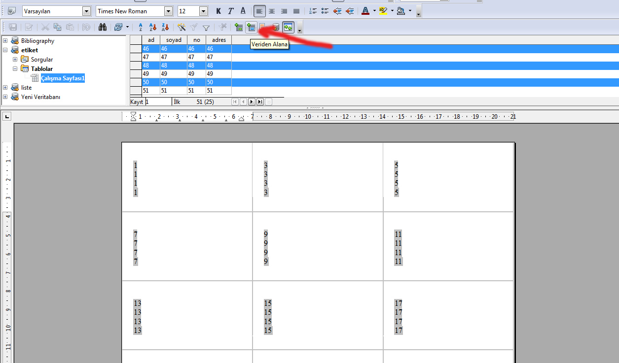Select the Standard Filter funnel icon
Viewport: 619px width, 363px height.
pyautogui.click(x=206, y=27)
